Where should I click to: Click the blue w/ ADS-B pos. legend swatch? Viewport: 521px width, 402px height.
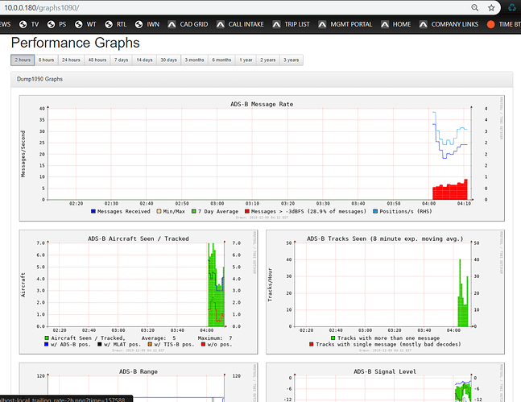click(47, 345)
